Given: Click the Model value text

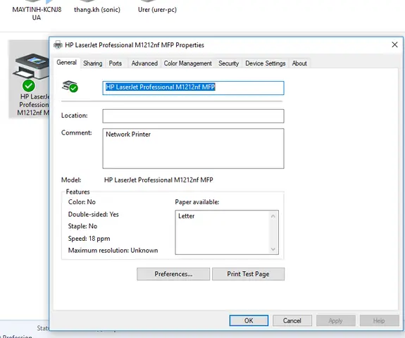Looking at the screenshot, I should 158,180.
